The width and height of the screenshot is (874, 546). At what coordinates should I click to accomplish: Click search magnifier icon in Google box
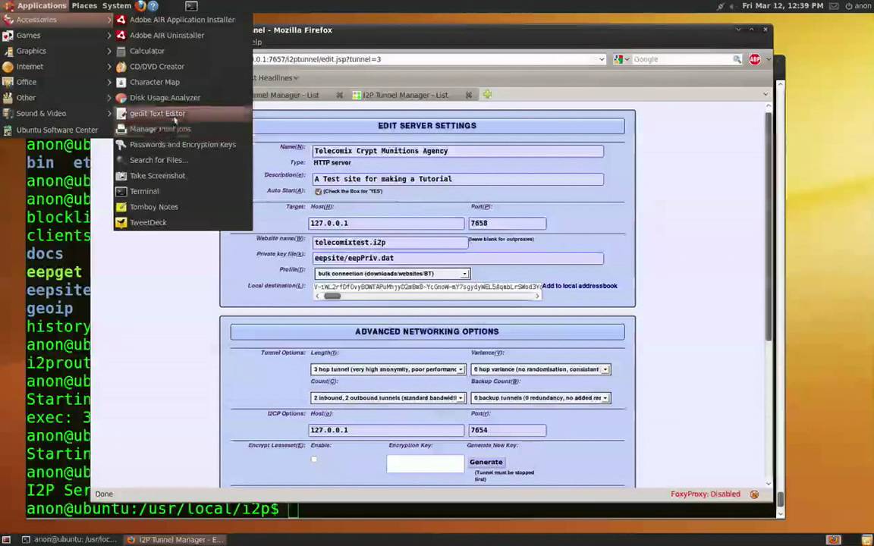pyautogui.click(x=737, y=59)
